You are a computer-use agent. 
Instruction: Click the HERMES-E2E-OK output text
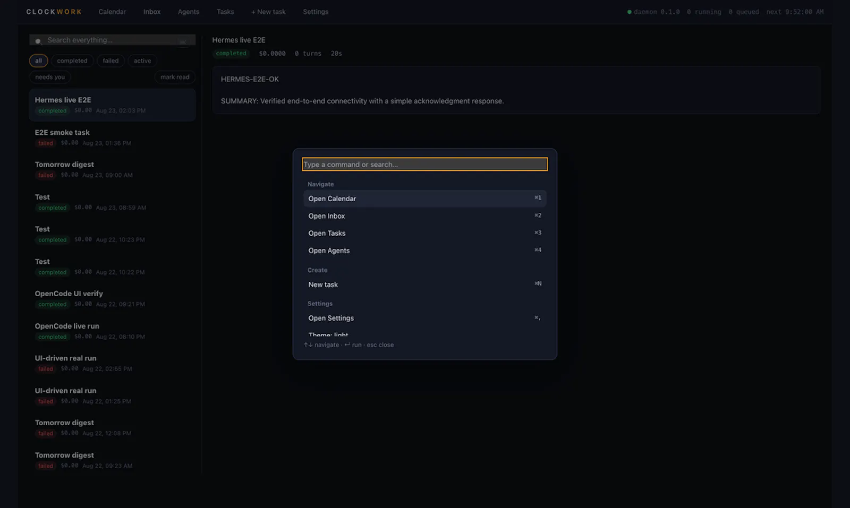coord(250,79)
